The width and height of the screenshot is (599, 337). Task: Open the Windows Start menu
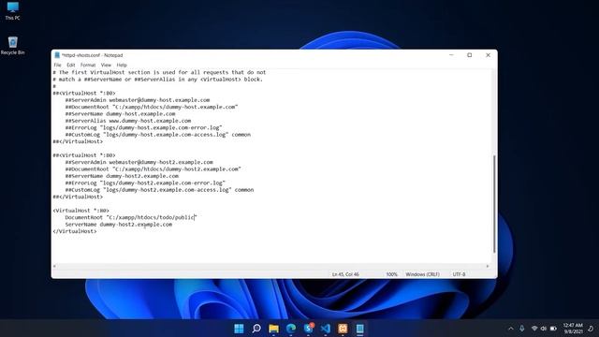239,329
